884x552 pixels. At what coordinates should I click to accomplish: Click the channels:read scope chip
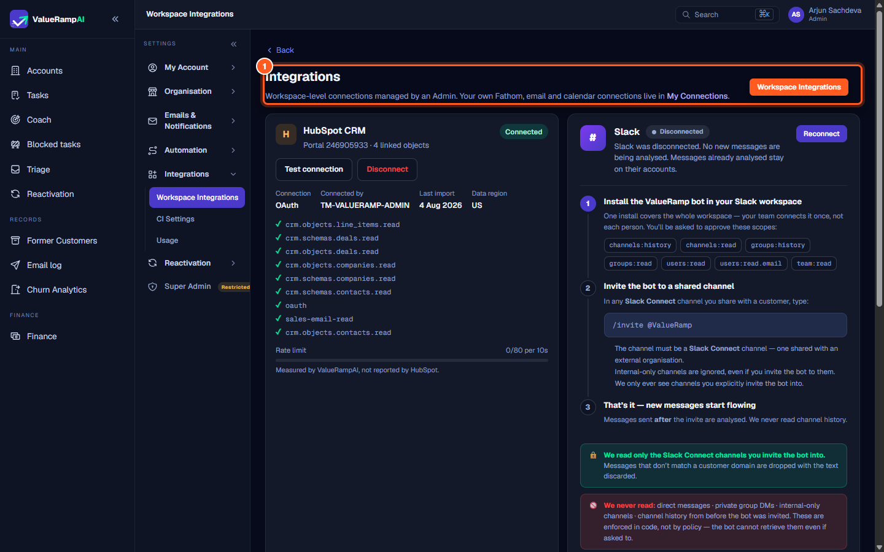pyautogui.click(x=711, y=245)
